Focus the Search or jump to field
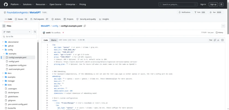Image resolution: width=229 pixels, height=110 pixels. pos(178,4)
